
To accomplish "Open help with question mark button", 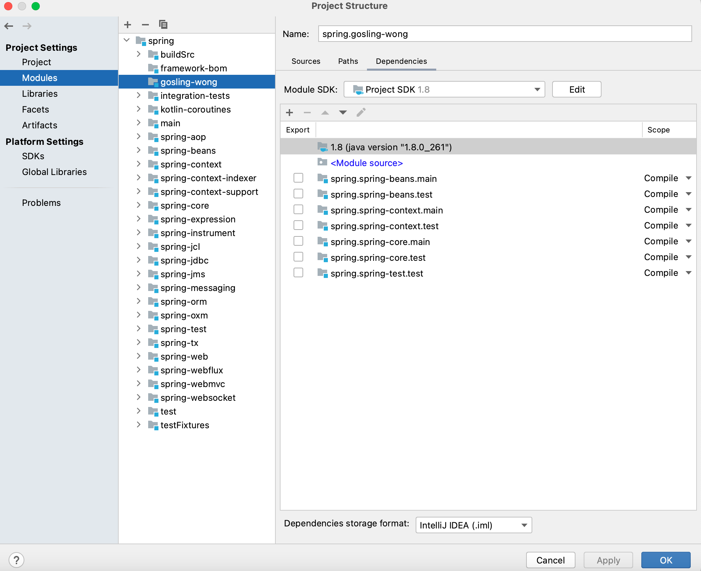I will pos(16,560).
